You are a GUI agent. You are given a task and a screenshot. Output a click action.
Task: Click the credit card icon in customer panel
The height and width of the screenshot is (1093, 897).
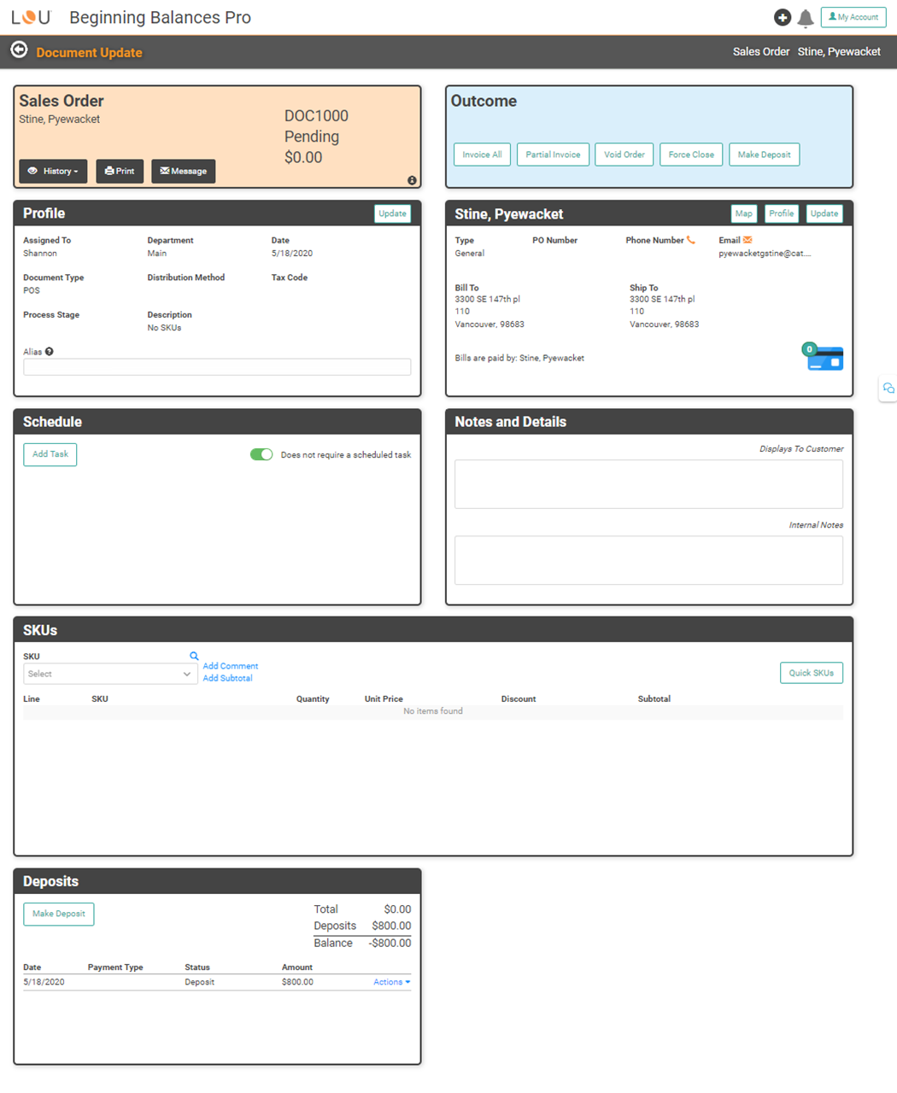click(x=824, y=358)
